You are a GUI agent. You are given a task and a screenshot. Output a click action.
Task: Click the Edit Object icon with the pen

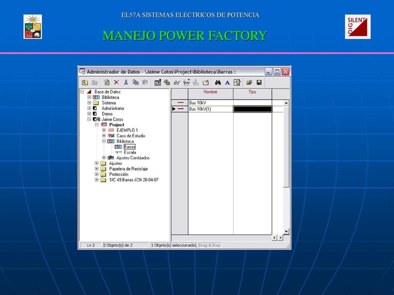pos(157,82)
